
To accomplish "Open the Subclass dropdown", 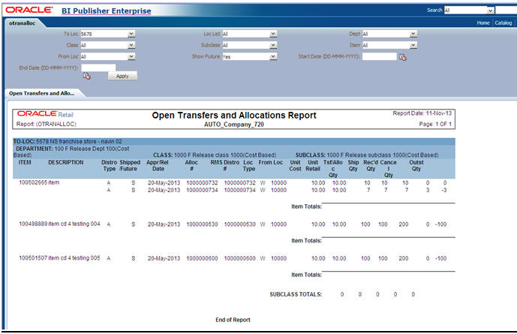I will click(x=273, y=45).
